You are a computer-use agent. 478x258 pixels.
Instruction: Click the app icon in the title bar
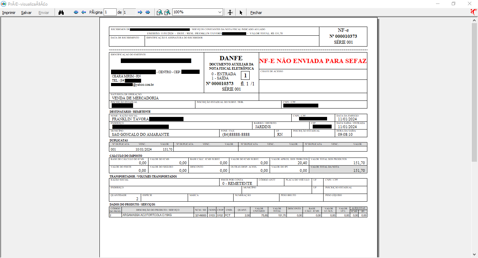coord(4,4)
